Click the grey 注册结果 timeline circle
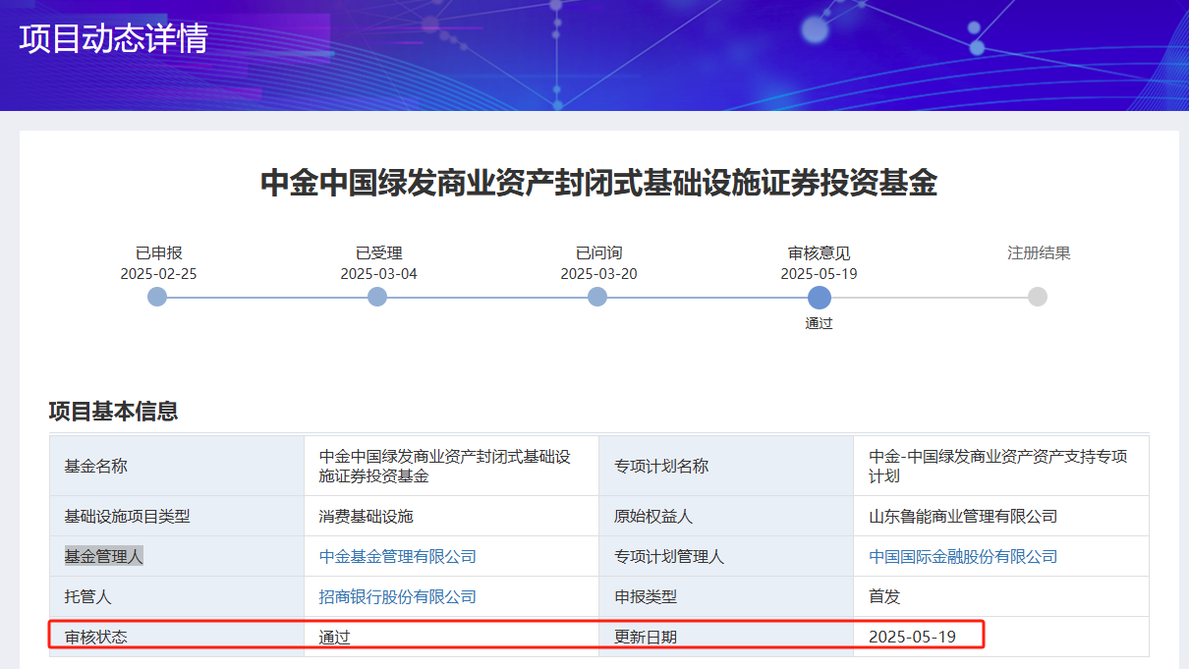This screenshot has height=669, width=1189. 1038,297
